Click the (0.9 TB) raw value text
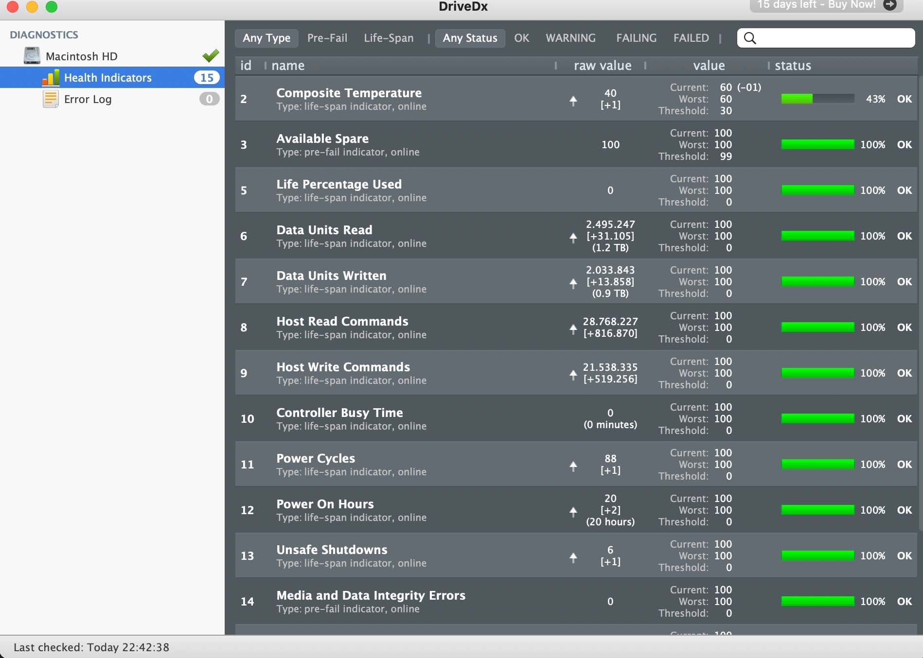The image size is (923, 658). click(610, 294)
